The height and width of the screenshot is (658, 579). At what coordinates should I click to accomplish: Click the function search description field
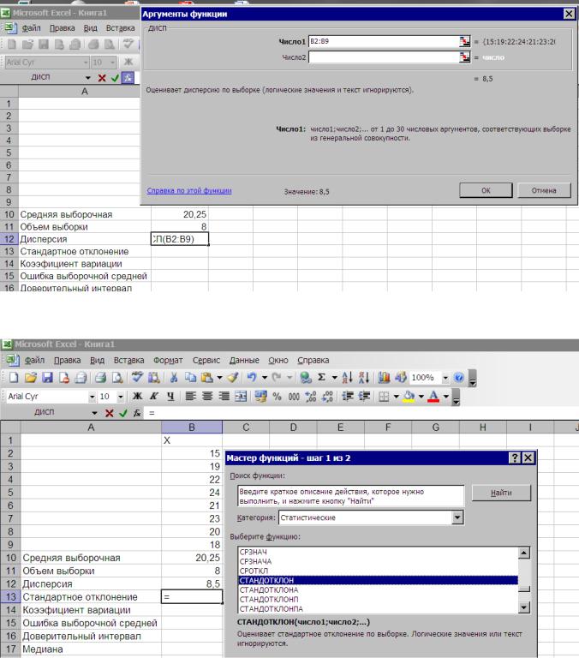tap(351, 496)
